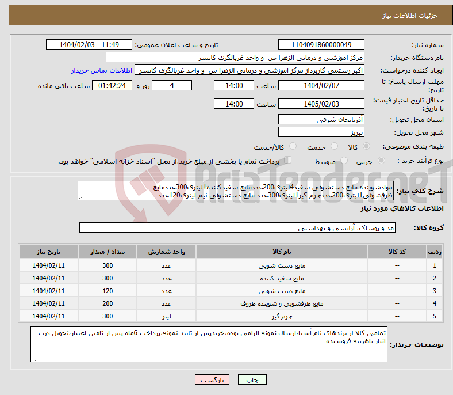
Task: Click the جزئیات اطلاعات نیاز page header
Action: click(410, 16)
